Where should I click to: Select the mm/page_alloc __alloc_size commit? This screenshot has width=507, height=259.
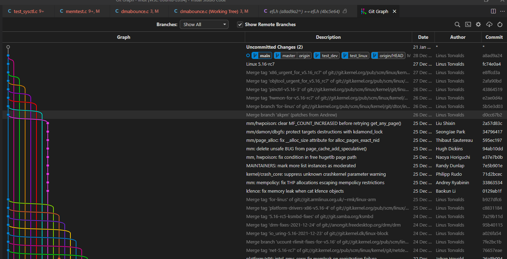tap(255, 140)
